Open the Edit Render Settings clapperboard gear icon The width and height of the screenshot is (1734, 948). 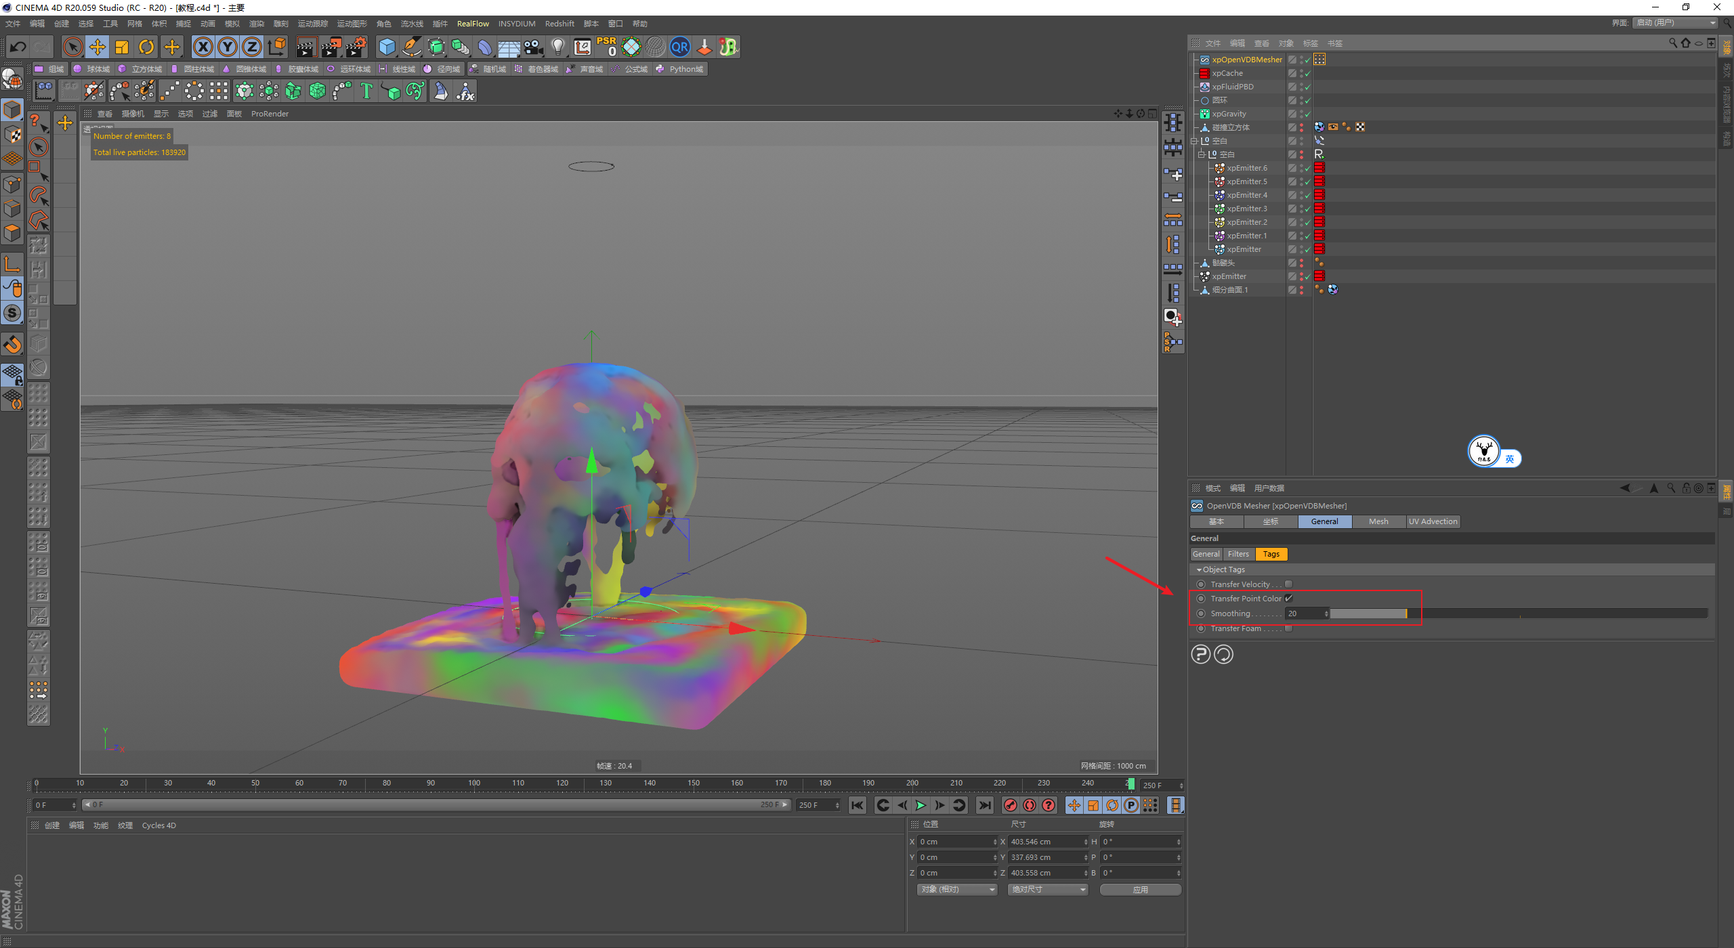click(356, 47)
